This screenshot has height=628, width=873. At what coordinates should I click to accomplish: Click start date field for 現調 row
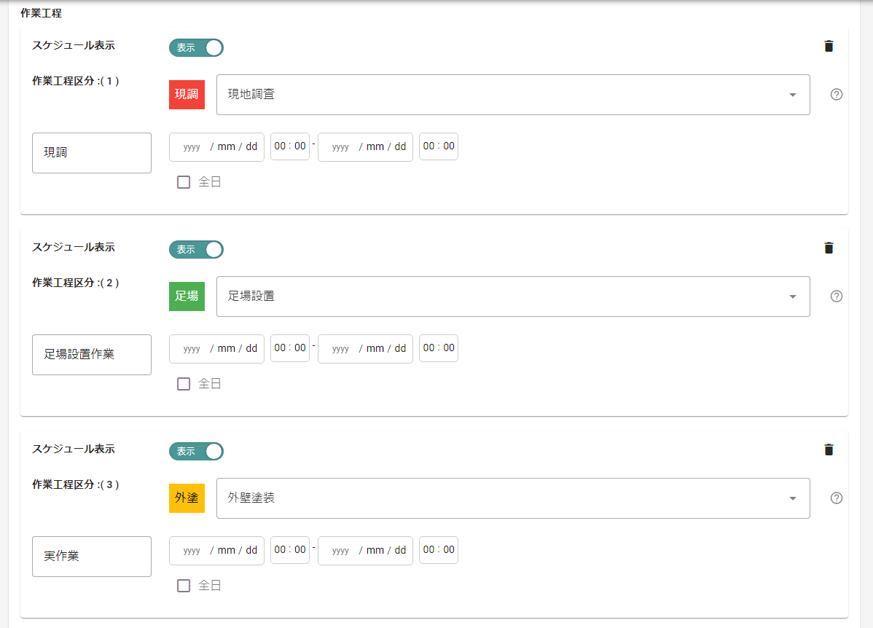[216, 147]
